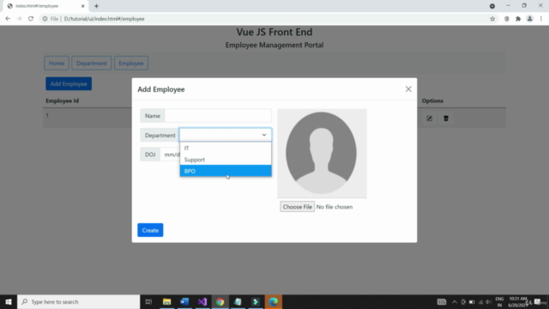Open Word from the taskbar

184,301
